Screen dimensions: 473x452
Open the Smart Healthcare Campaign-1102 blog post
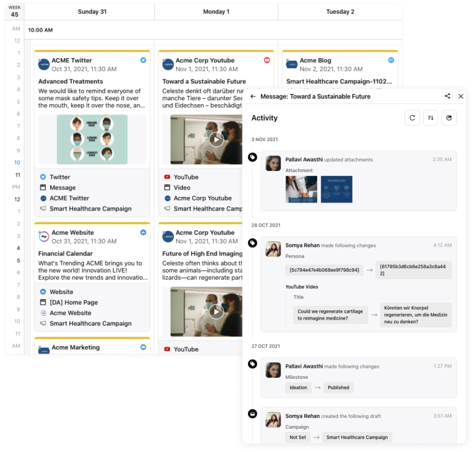(339, 81)
